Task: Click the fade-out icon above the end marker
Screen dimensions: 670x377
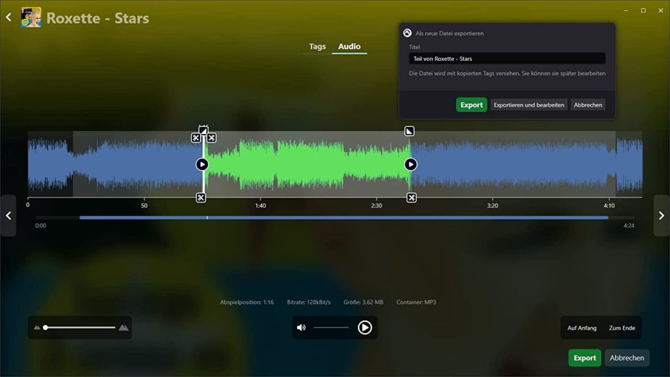Action: pyautogui.click(x=410, y=131)
